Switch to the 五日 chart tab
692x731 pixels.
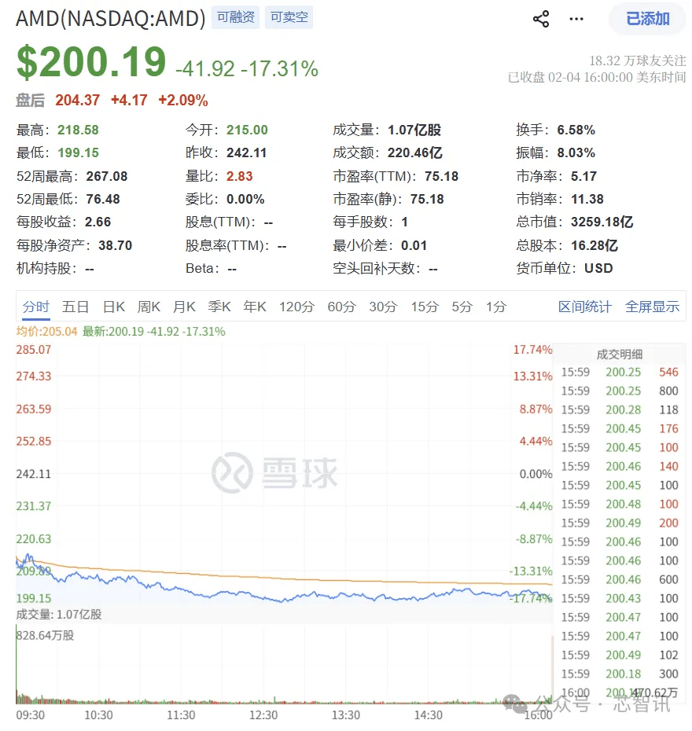tap(75, 307)
